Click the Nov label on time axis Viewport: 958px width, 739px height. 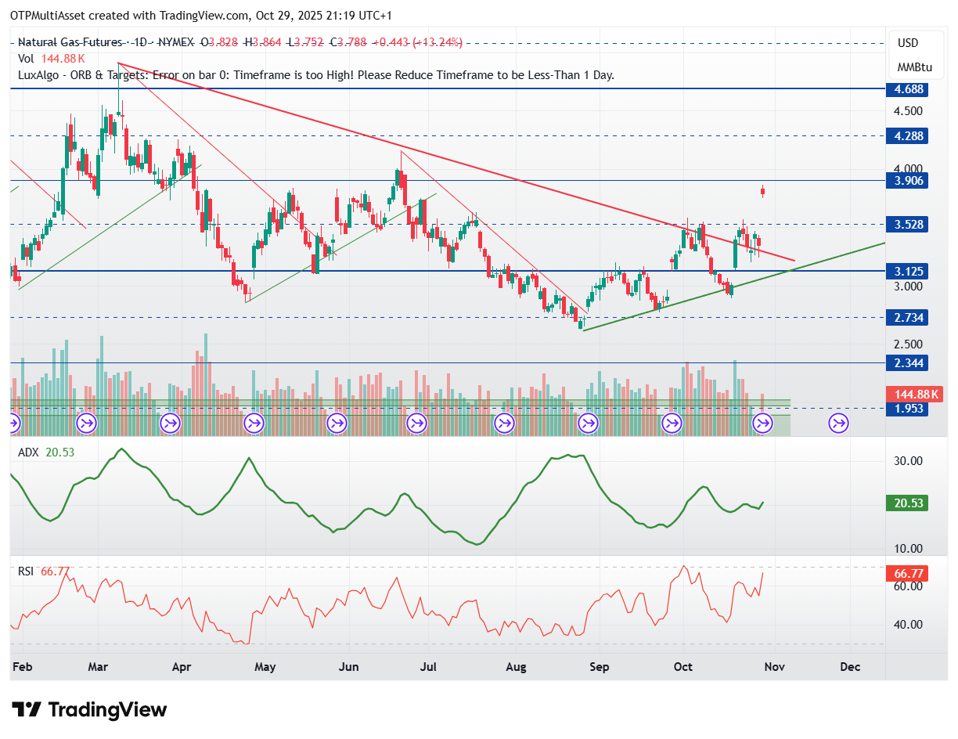click(x=774, y=667)
